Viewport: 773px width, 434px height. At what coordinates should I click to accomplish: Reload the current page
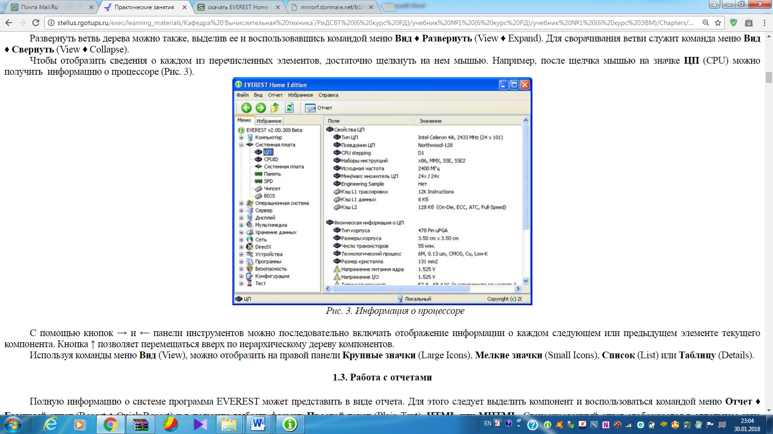tap(36, 23)
